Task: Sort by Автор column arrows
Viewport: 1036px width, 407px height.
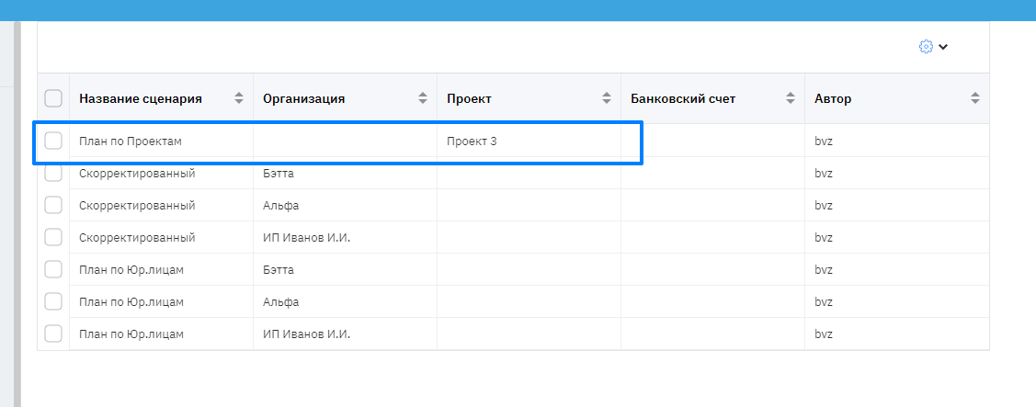Action: 974,98
